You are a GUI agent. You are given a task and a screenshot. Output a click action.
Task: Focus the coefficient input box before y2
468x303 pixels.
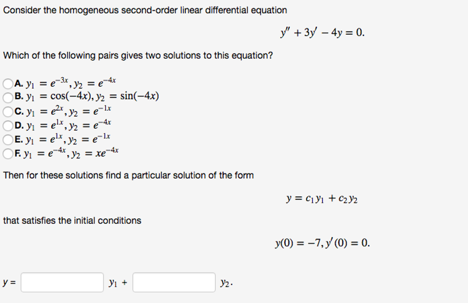coord(174,282)
